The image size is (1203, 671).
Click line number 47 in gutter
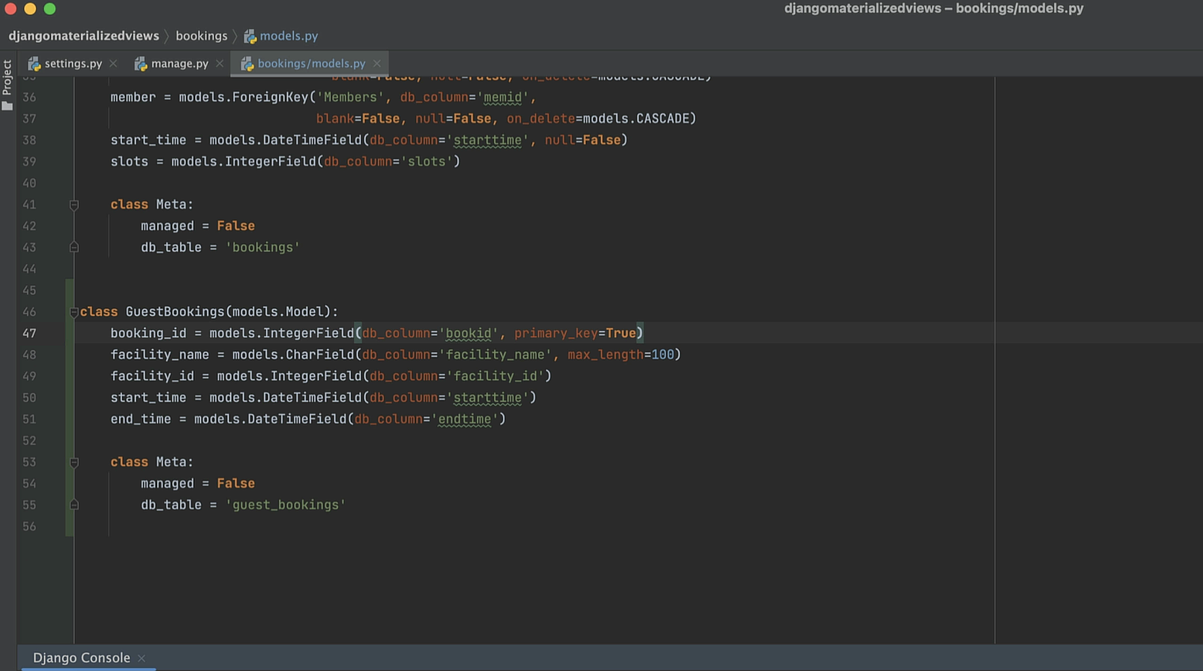[29, 333]
